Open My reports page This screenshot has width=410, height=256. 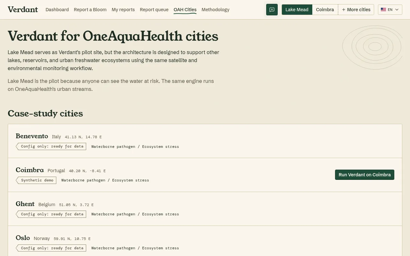coord(123,10)
